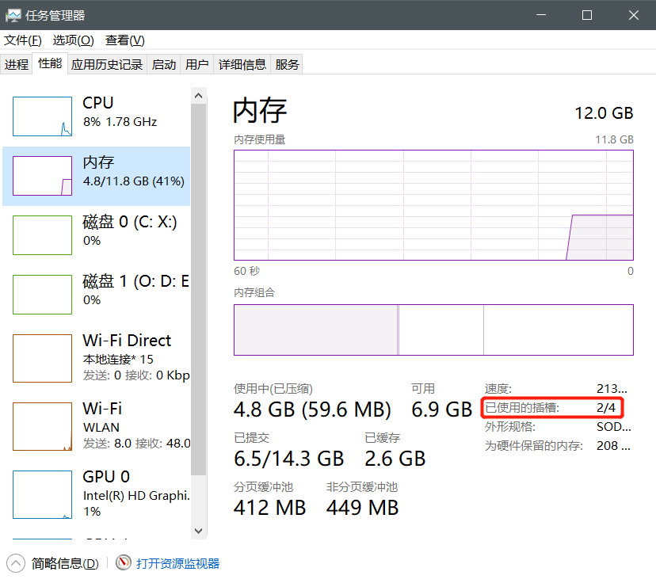Viewport: 656px width, 583px height.
Task: Click the 内存使用量 graph area
Action: tap(433, 205)
